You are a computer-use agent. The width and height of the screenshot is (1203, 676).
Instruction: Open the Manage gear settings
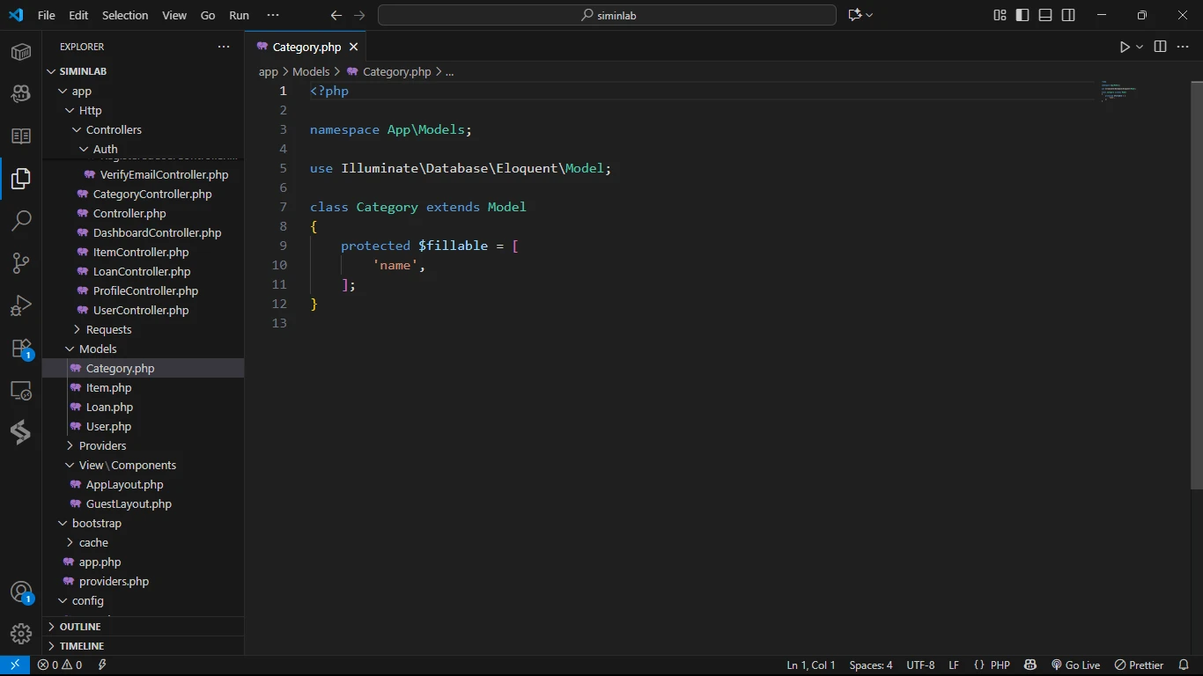coord(21,633)
